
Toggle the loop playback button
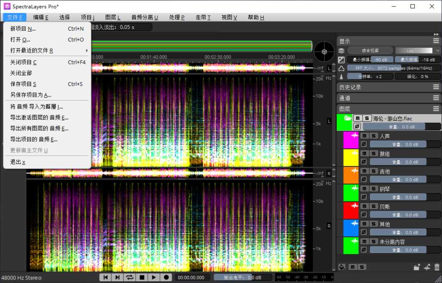point(130,278)
